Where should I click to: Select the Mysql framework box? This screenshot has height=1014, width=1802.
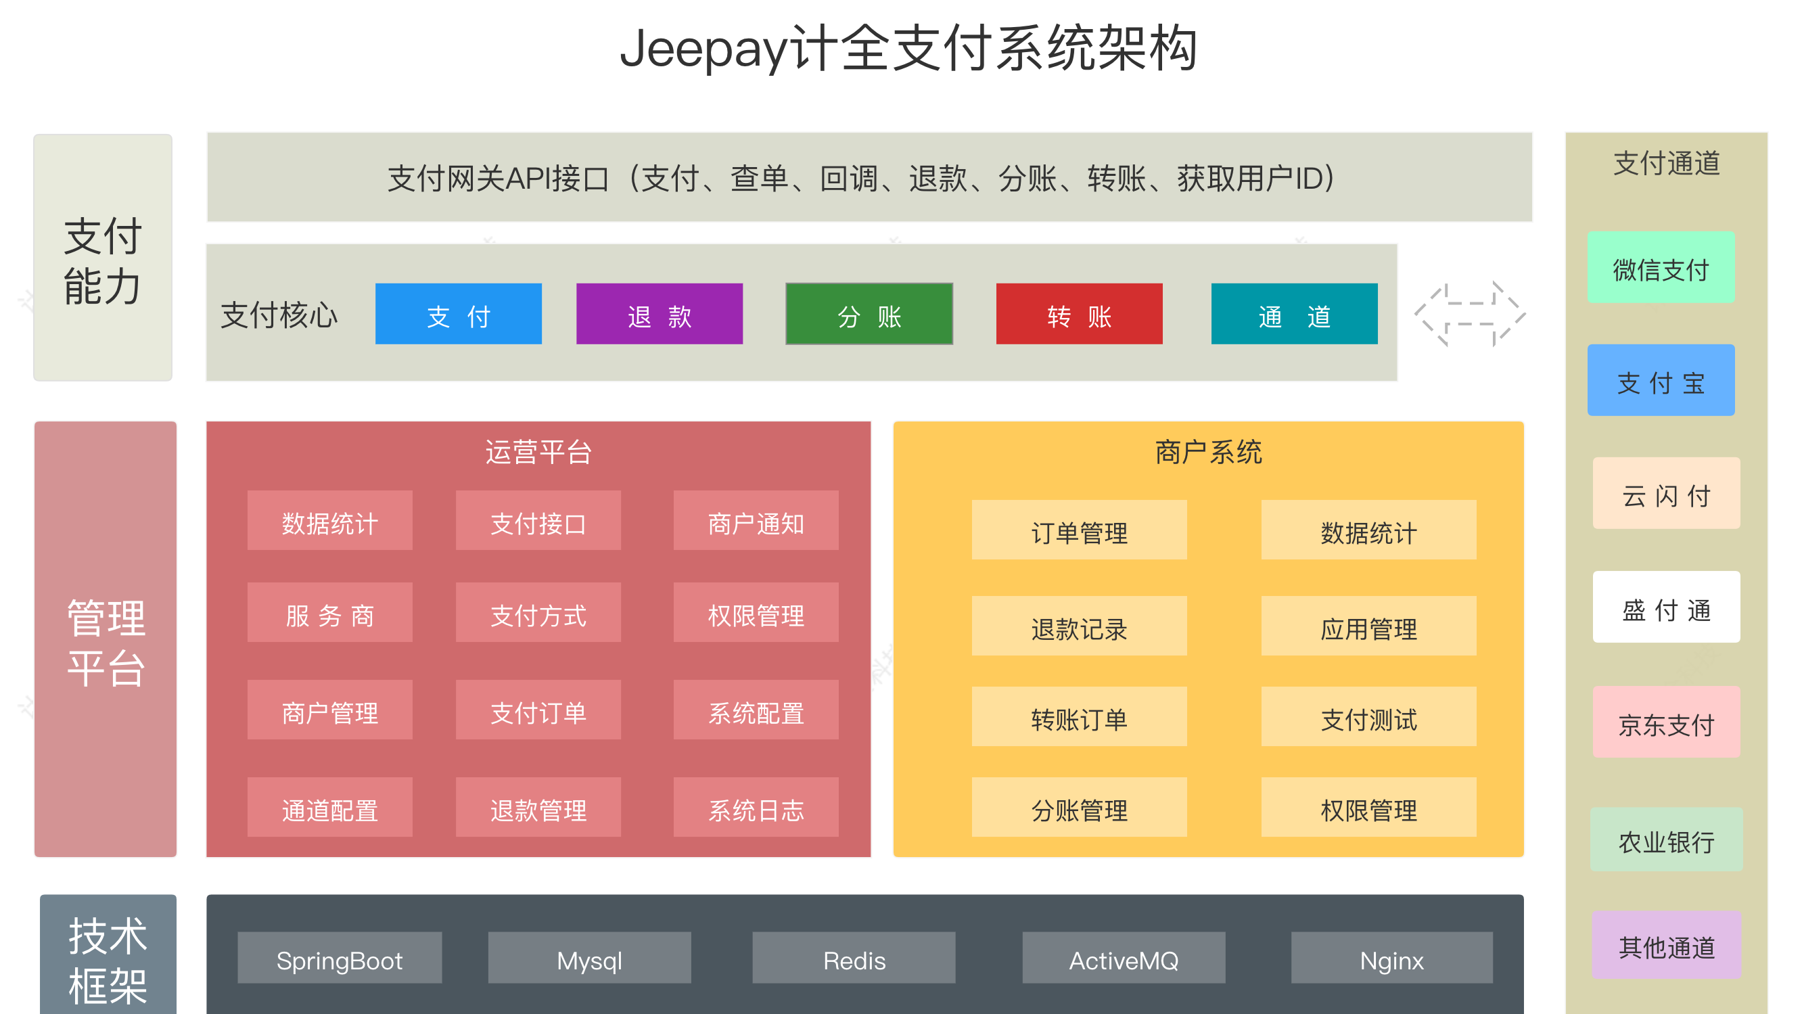click(589, 957)
